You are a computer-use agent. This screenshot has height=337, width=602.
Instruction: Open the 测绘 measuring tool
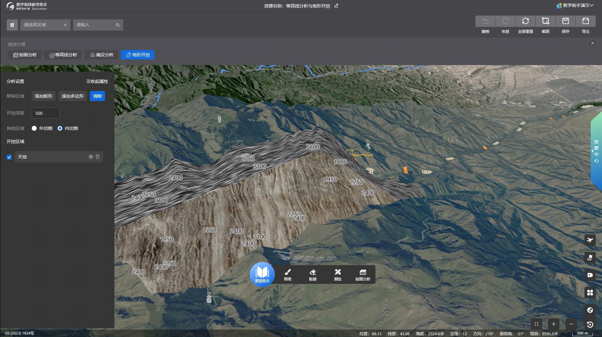click(338, 275)
